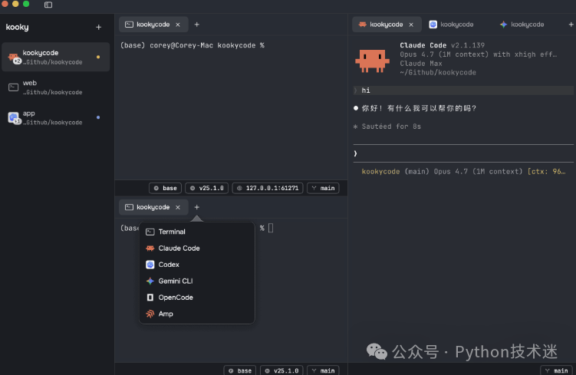Click the Codex icon of app workspace

tap(14, 117)
